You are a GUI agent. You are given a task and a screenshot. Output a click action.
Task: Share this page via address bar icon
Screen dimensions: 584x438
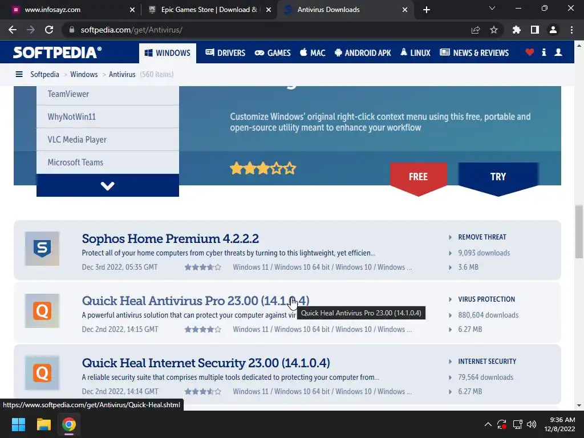click(476, 30)
